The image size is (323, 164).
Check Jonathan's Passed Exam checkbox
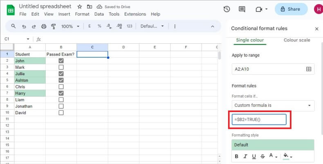click(61, 106)
